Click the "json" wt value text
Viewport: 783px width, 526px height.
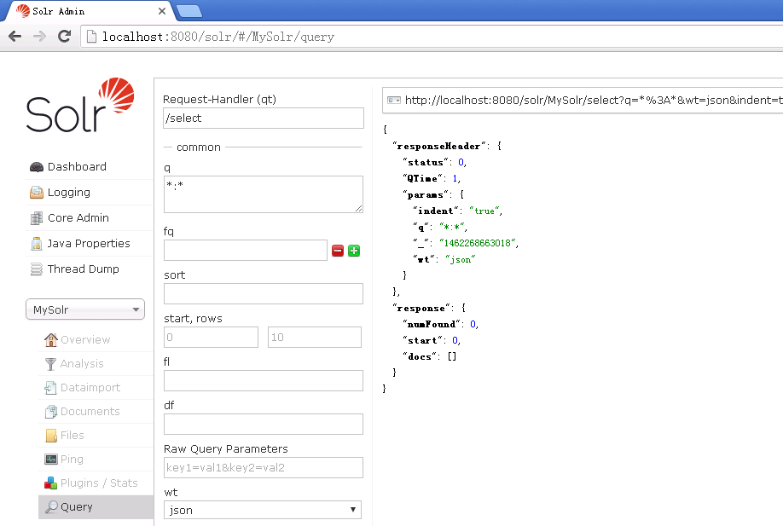pos(460,259)
